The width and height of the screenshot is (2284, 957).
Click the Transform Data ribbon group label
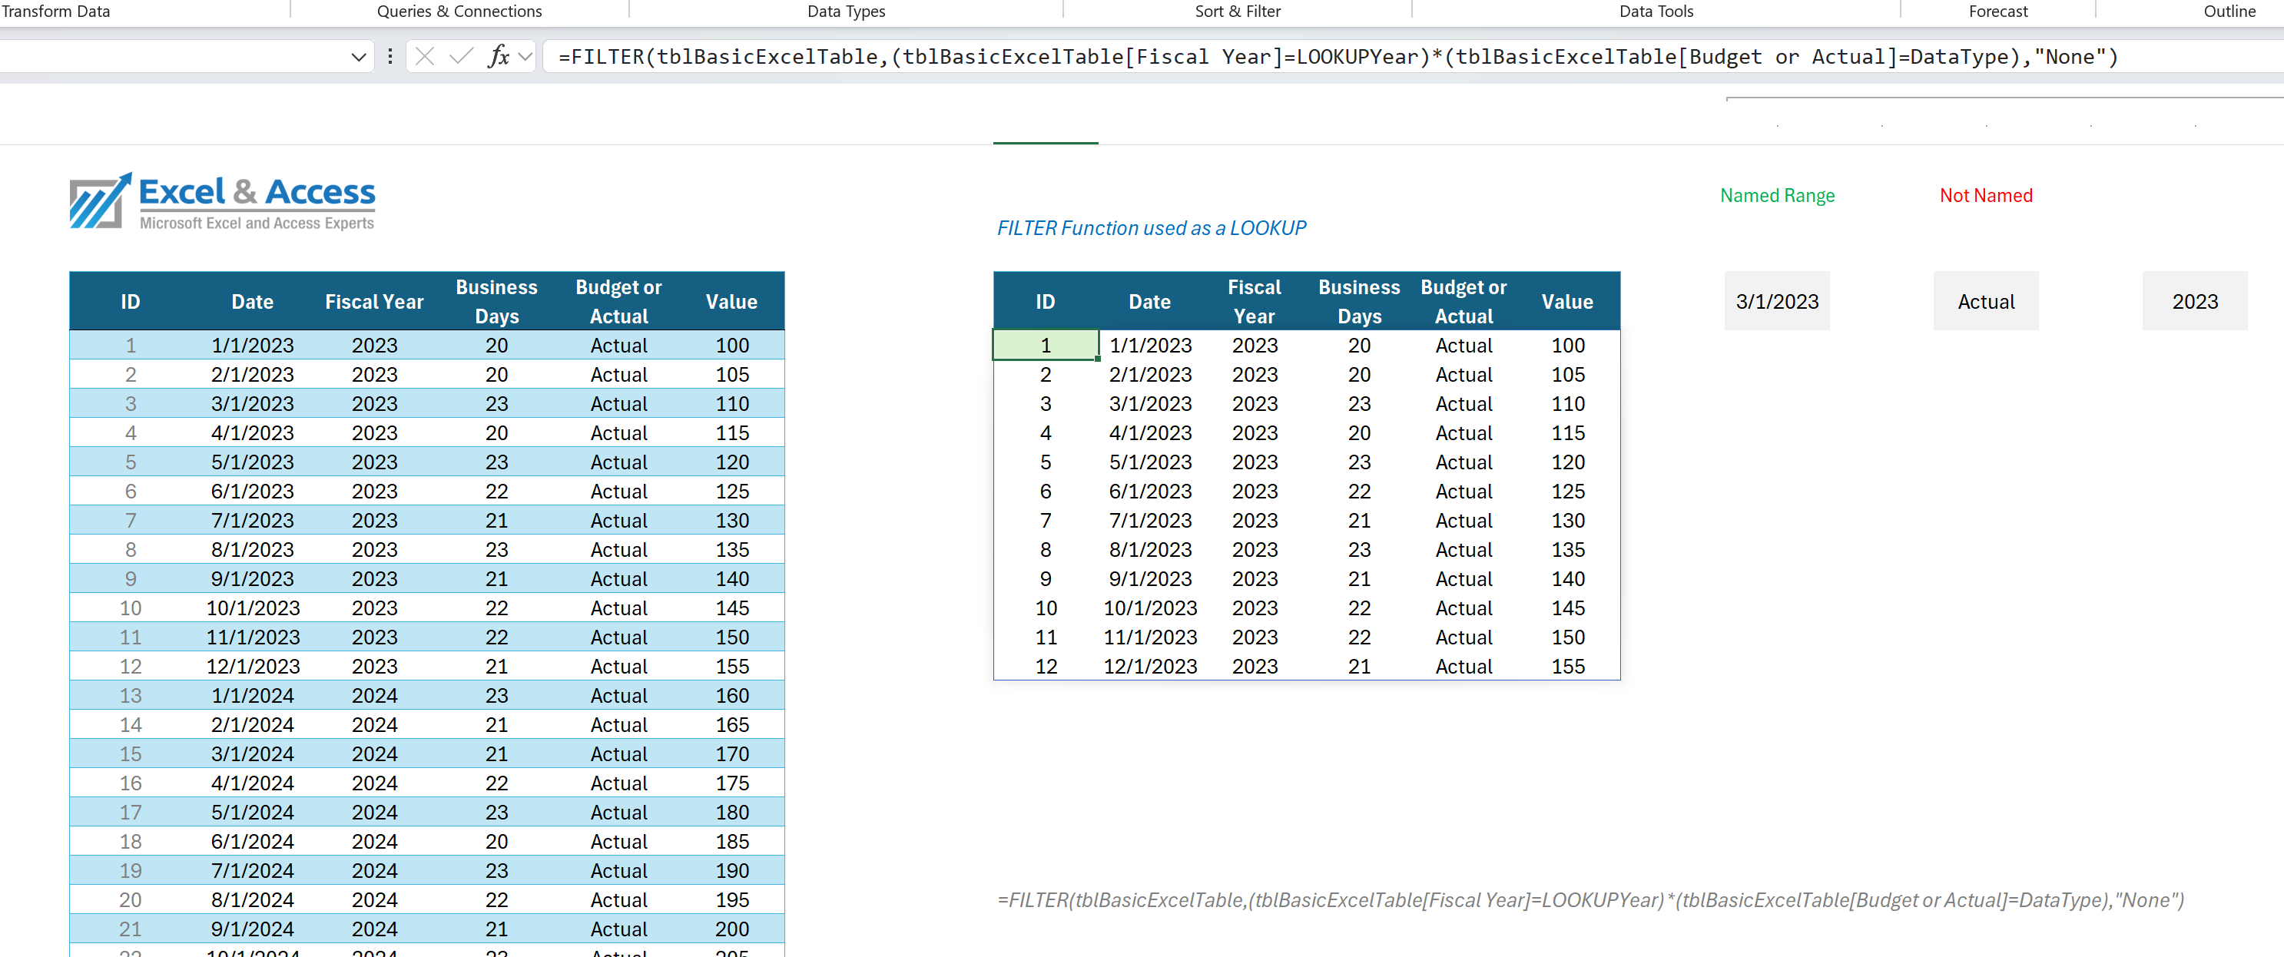point(55,11)
